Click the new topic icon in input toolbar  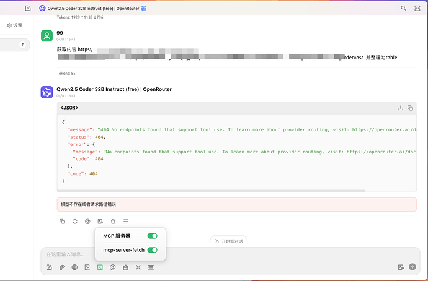(x=49, y=267)
